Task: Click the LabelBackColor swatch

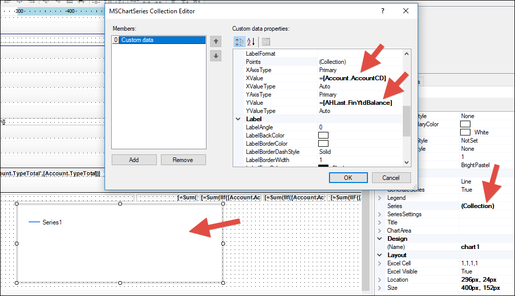Action: coord(323,135)
